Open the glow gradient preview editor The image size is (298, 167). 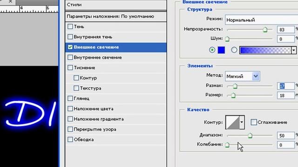(x=265, y=51)
